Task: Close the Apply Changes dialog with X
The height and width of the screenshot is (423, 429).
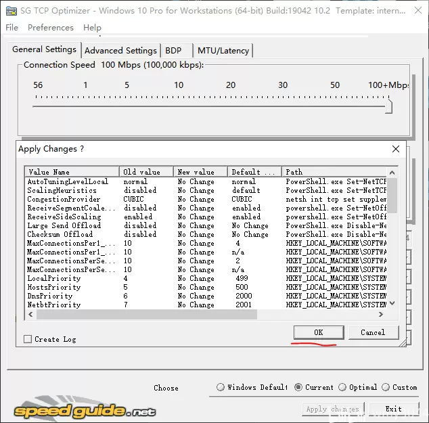Action: point(396,149)
